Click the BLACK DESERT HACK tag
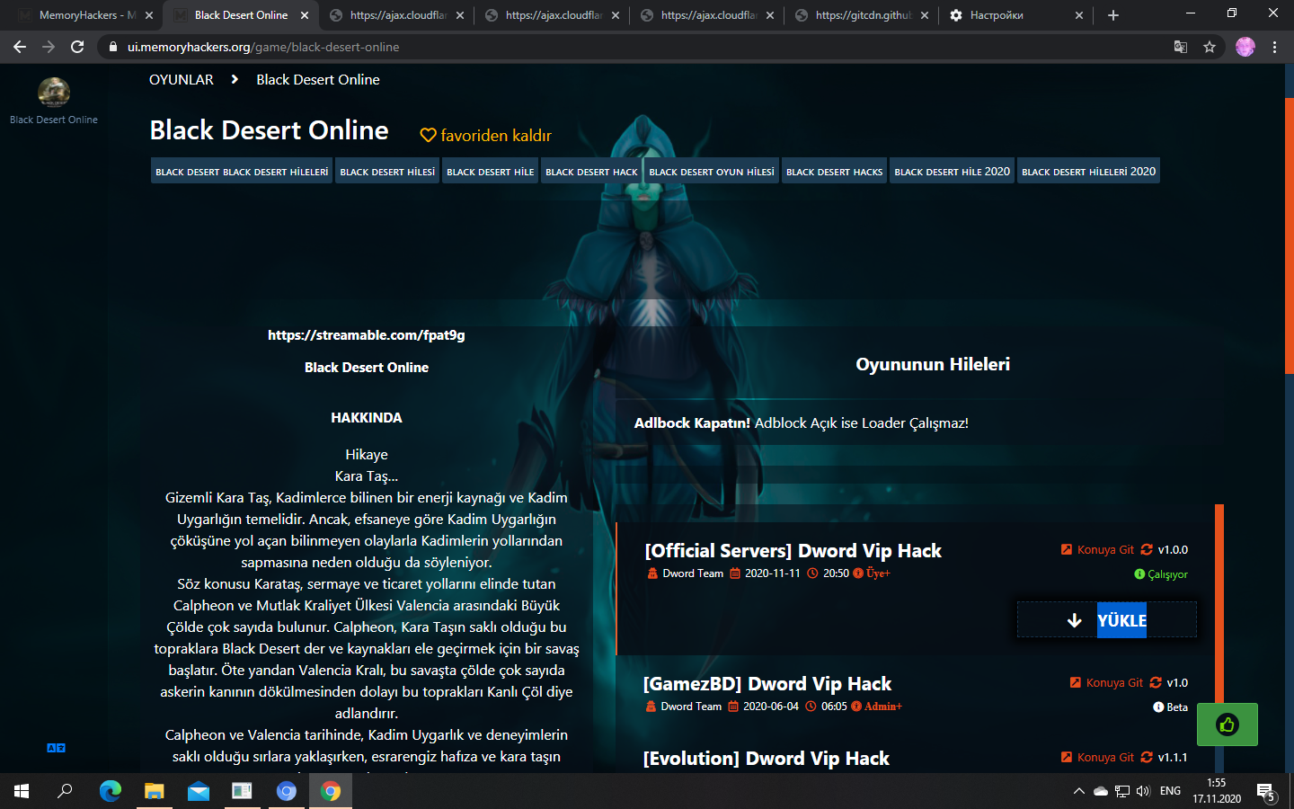 [x=591, y=171]
